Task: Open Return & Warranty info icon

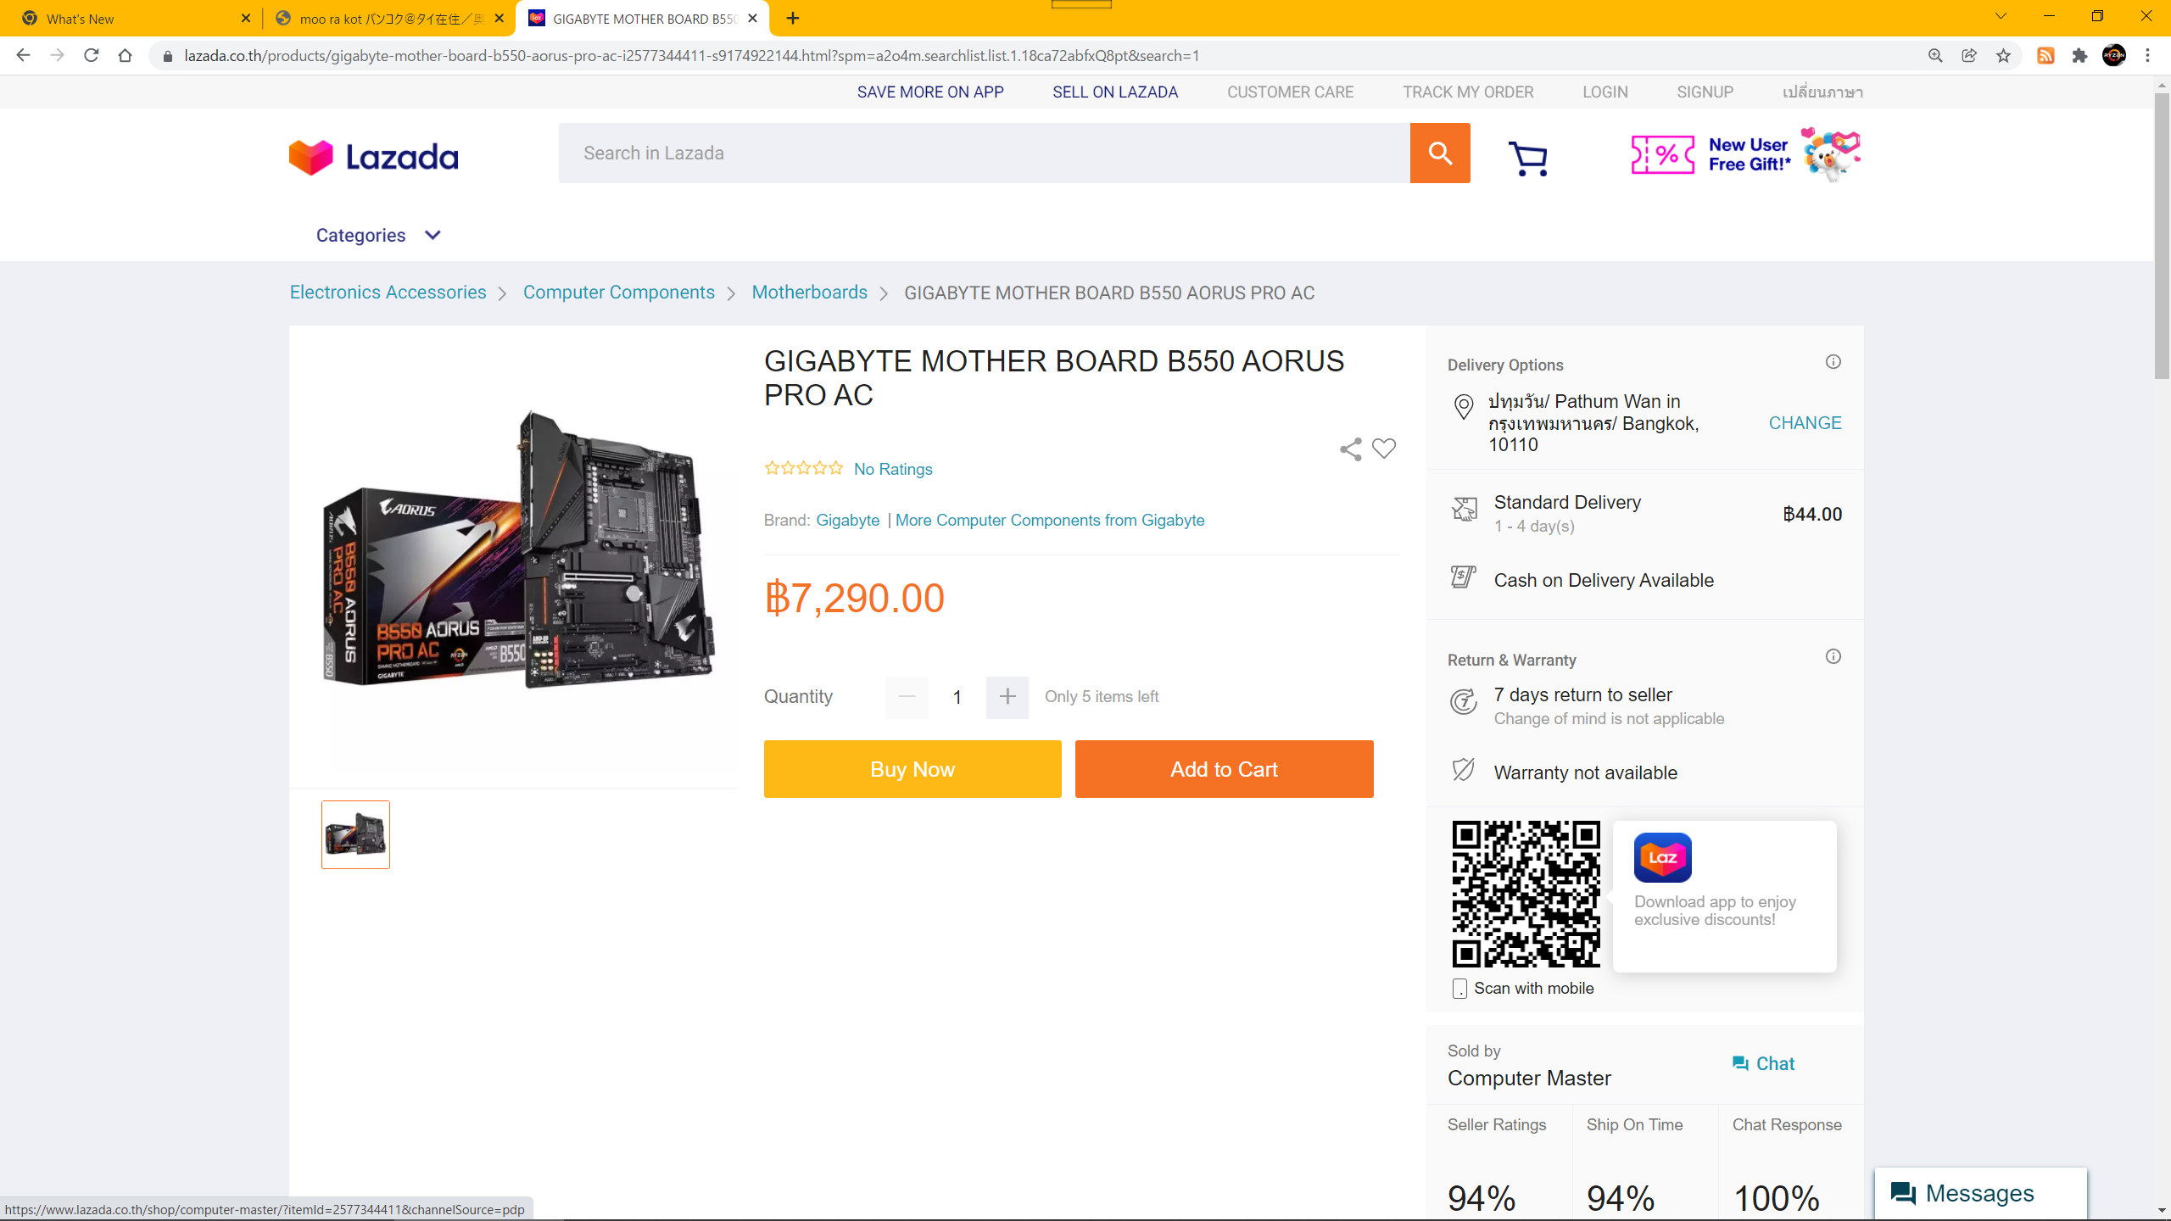Action: 1833,657
